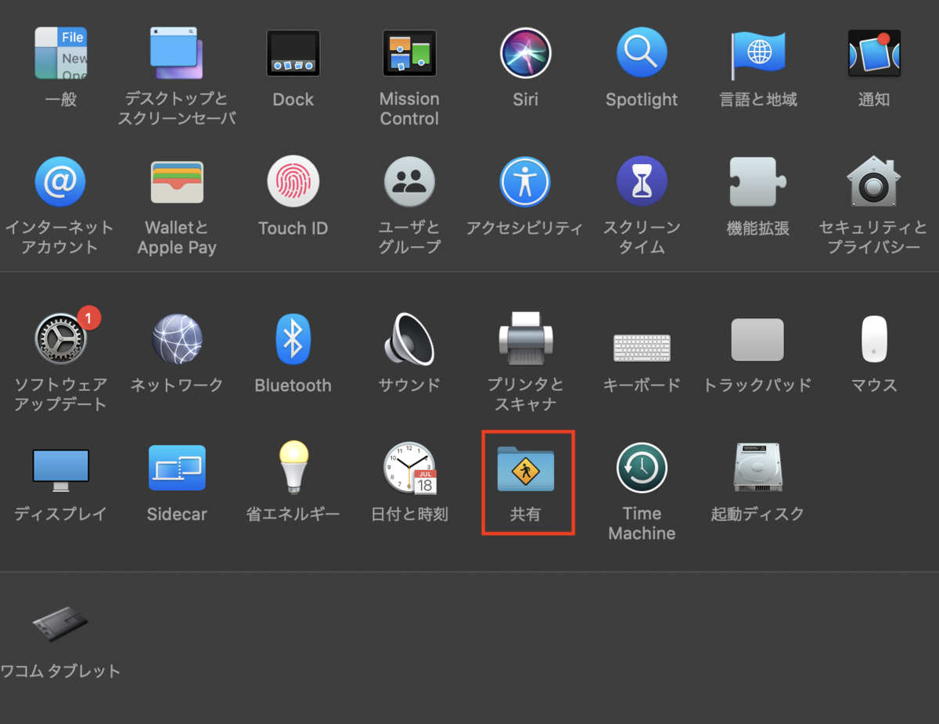This screenshot has width=939, height=724.
Task: Open Bluetooth preferences
Action: coord(293,339)
